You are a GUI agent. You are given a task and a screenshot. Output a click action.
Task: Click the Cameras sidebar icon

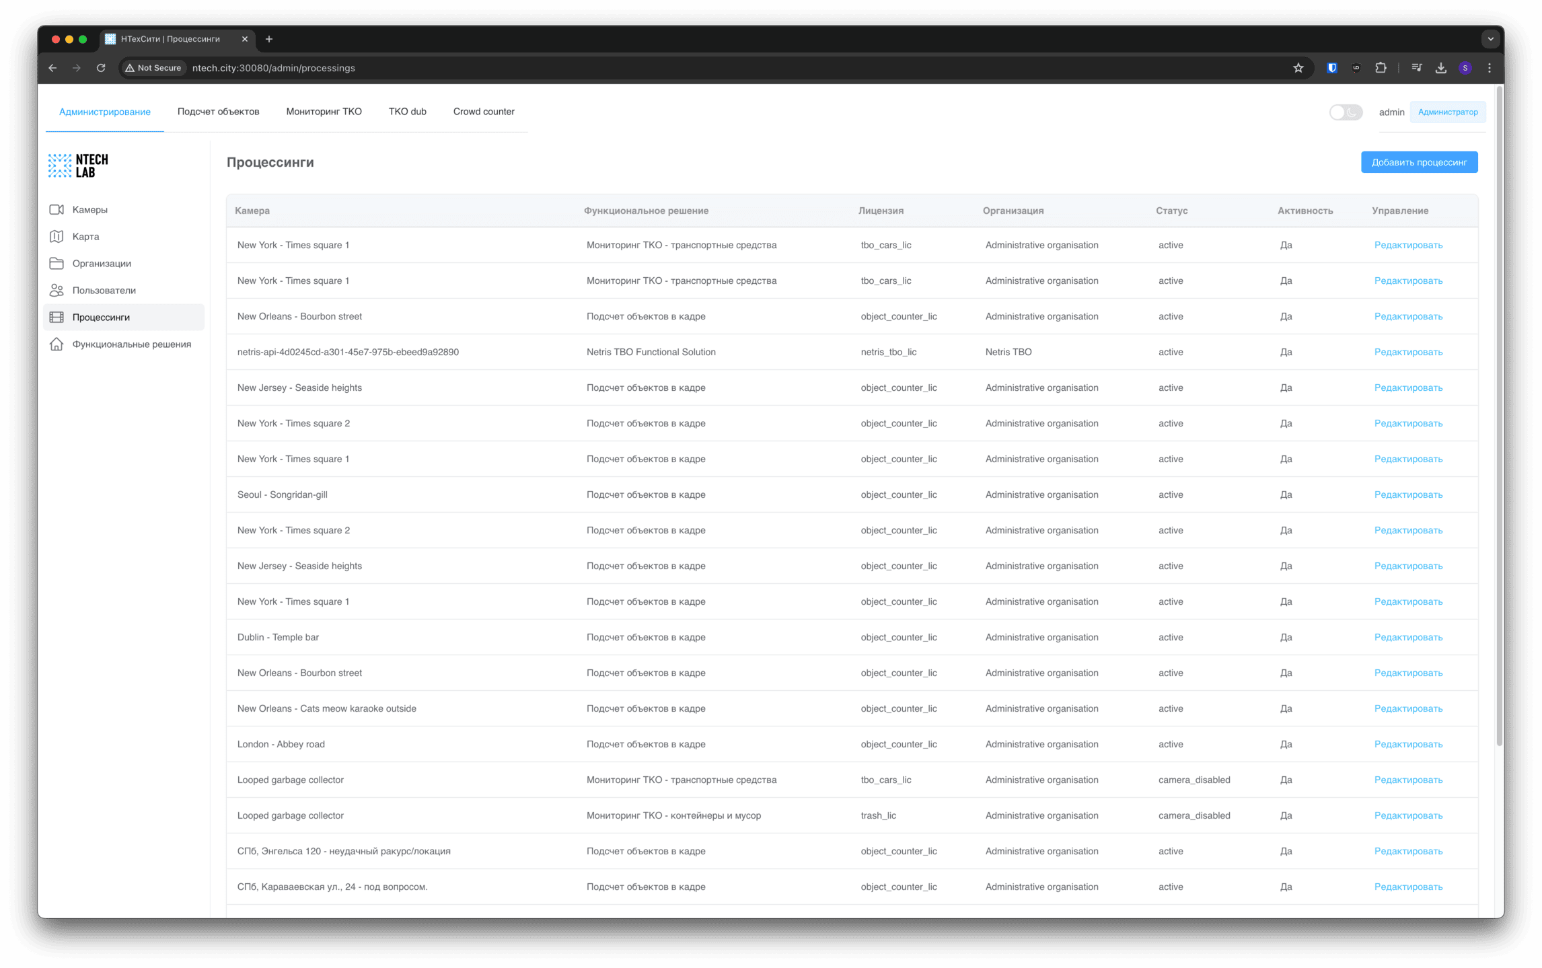(x=57, y=210)
